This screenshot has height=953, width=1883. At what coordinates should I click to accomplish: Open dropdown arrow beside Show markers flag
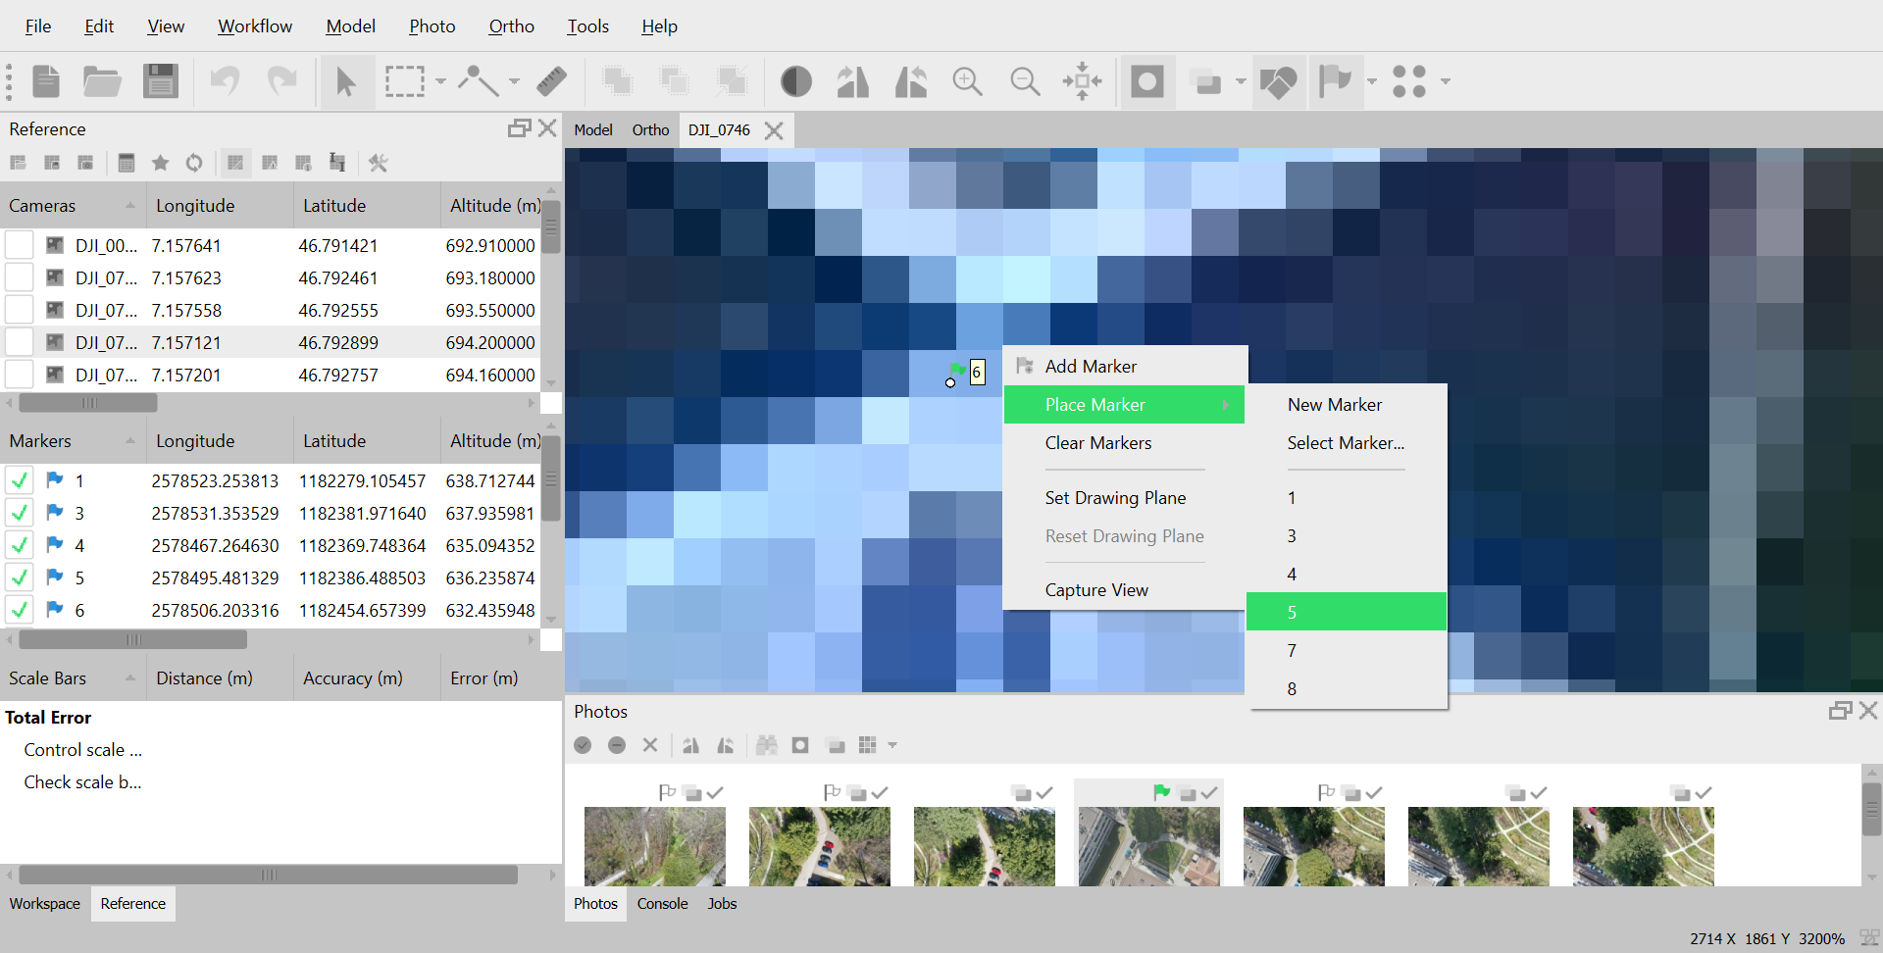[1371, 81]
